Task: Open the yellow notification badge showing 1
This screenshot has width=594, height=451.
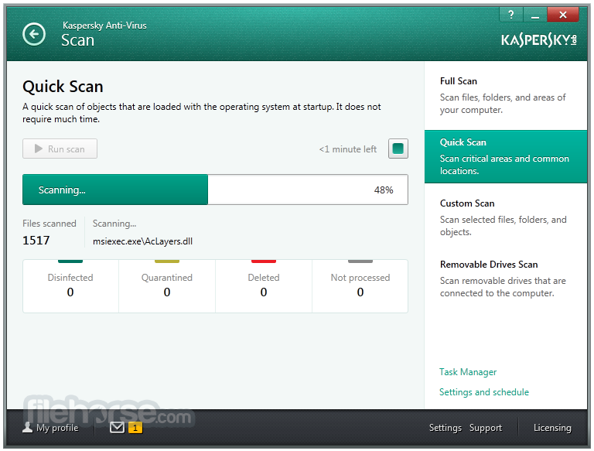Action: click(x=135, y=428)
